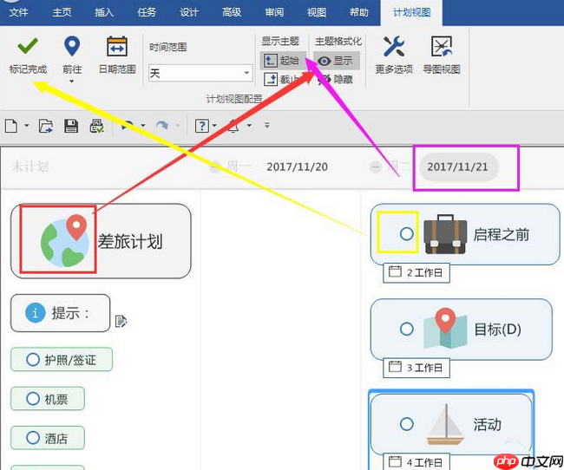Select the 2017/11/21 date header

click(x=458, y=166)
